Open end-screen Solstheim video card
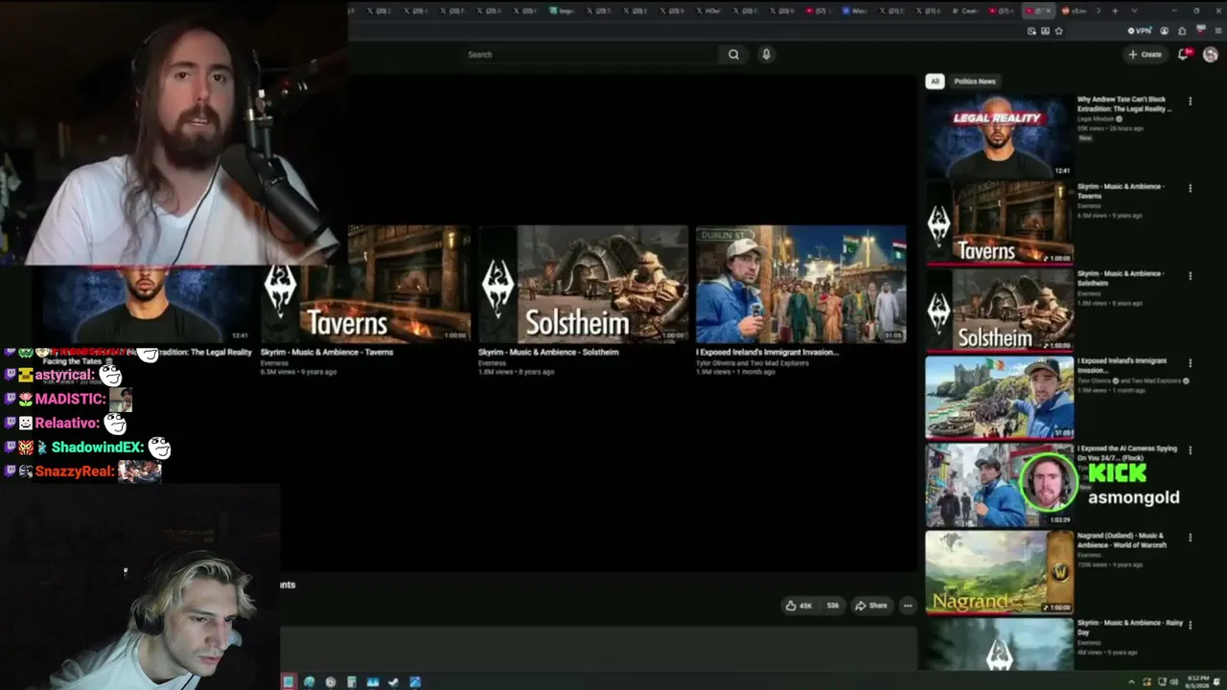 click(x=583, y=285)
